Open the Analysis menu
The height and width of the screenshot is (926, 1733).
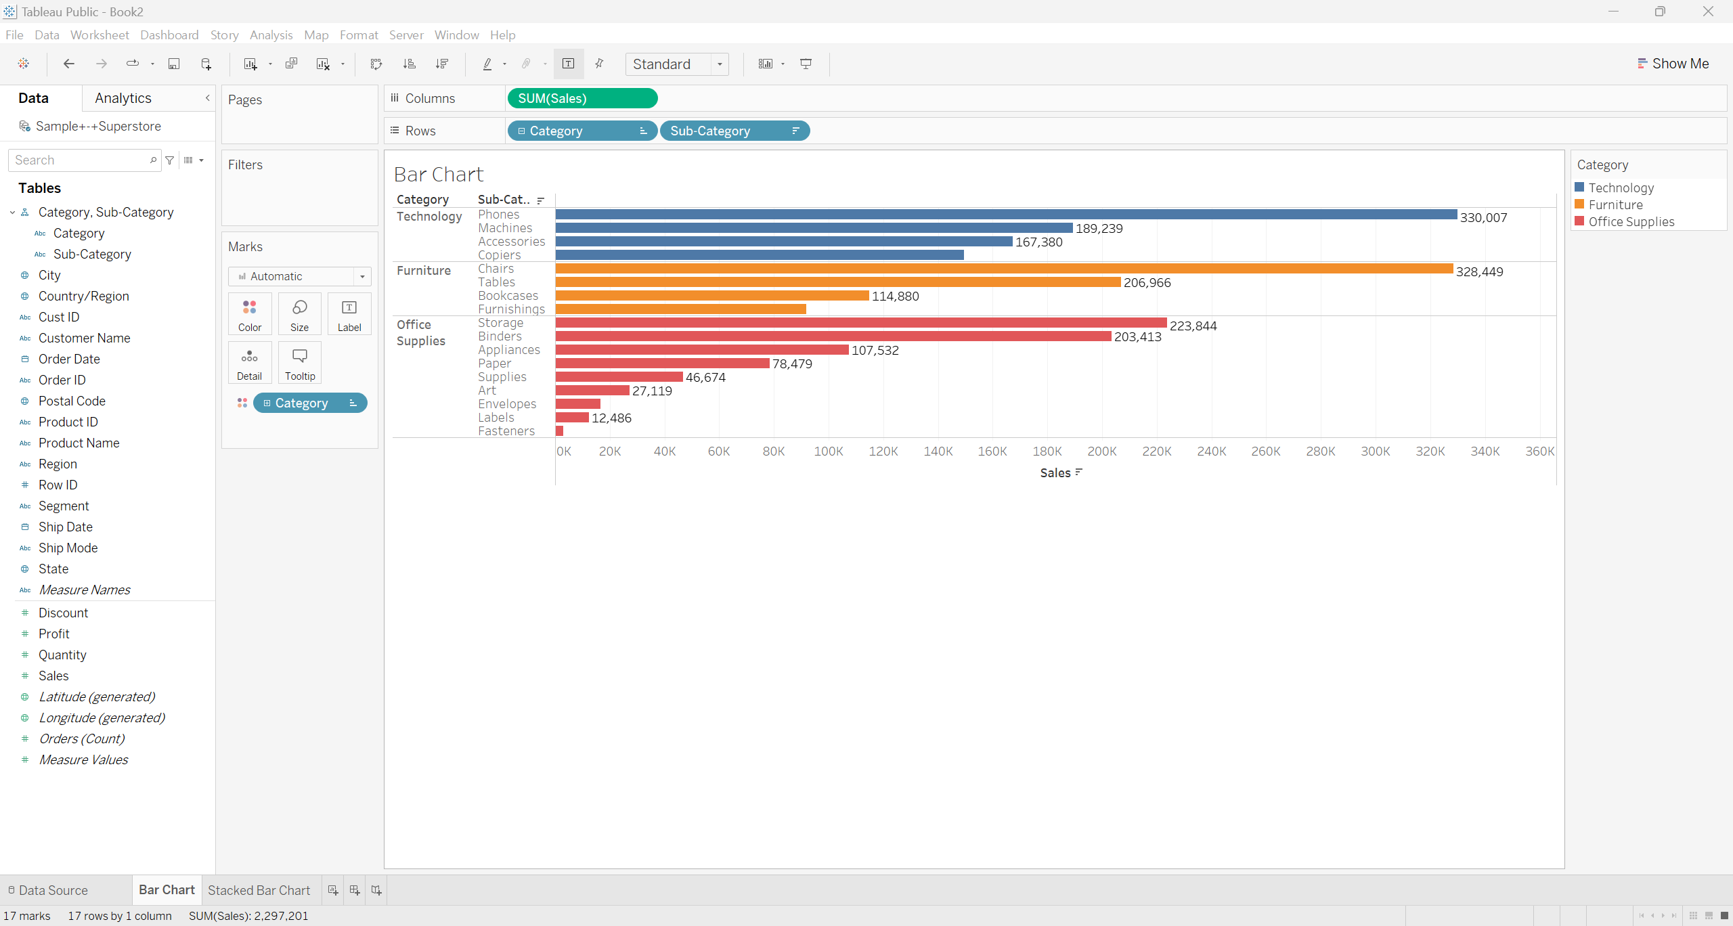[271, 35]
